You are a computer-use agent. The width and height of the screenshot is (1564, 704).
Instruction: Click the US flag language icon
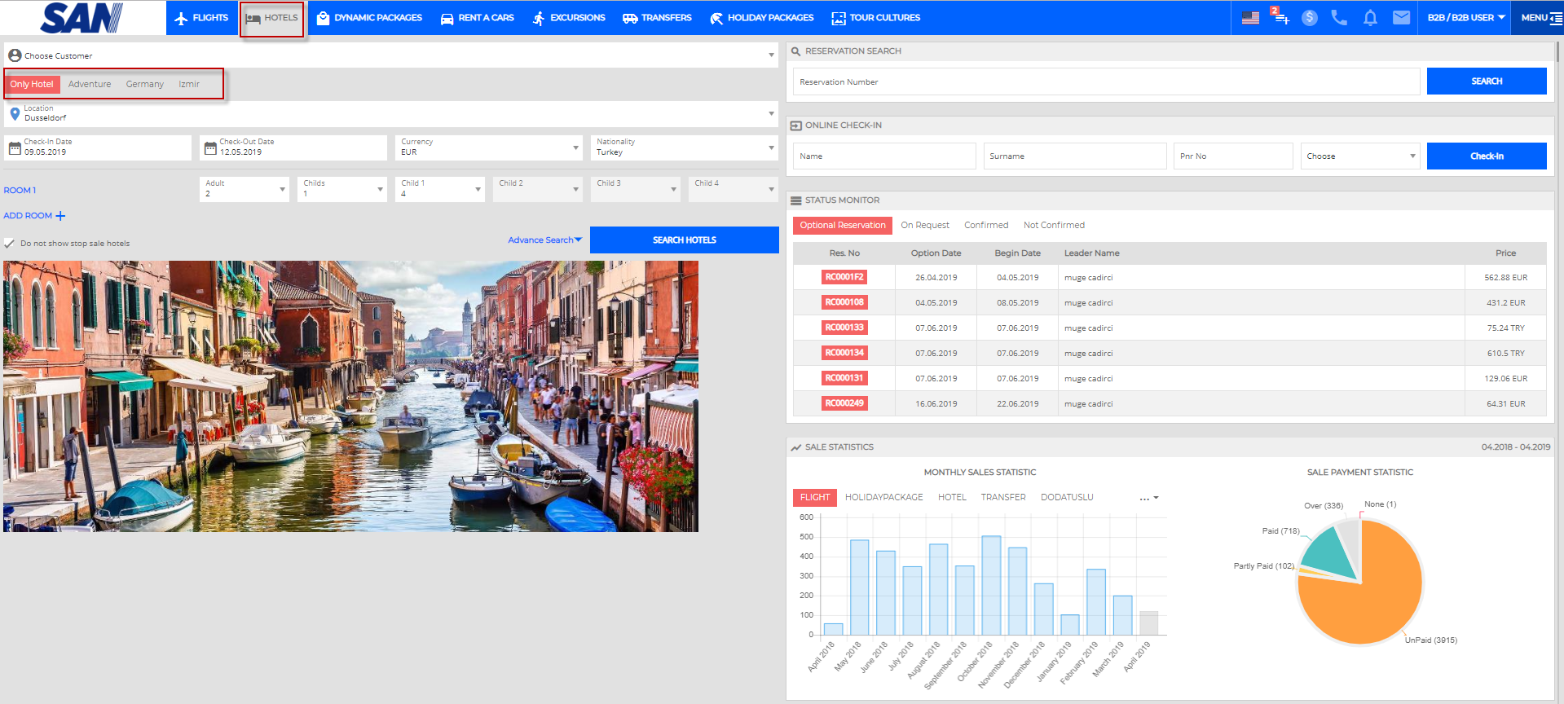click(1250, 17)
